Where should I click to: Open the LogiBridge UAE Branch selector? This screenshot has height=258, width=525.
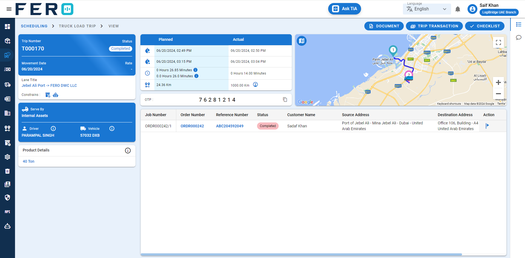coord(499,12)
